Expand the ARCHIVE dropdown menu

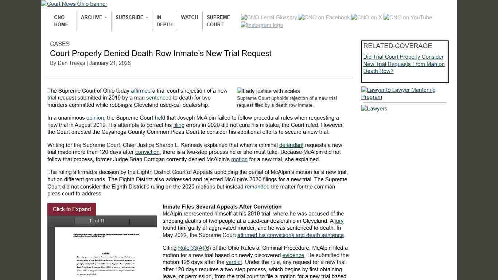(94, 17)
